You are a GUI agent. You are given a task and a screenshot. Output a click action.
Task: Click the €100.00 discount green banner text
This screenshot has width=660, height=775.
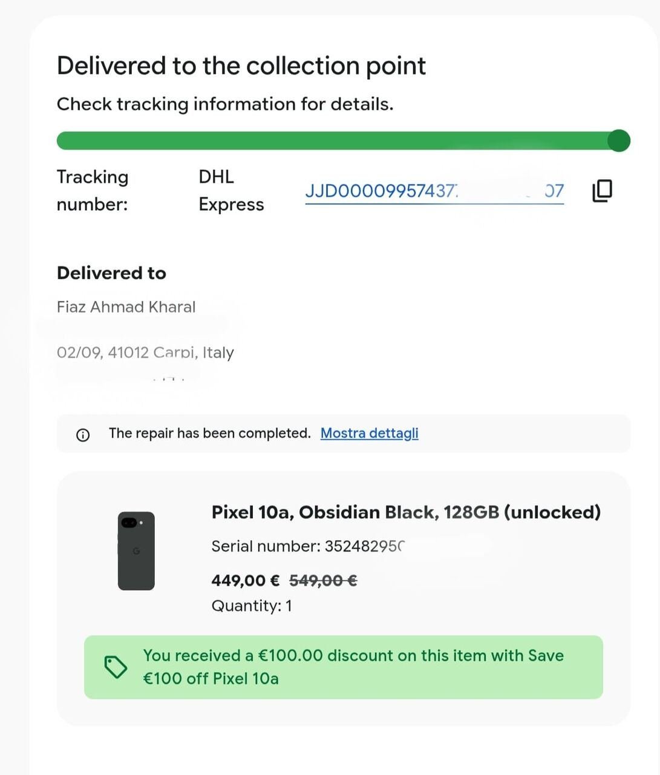[x=353, y=667]
